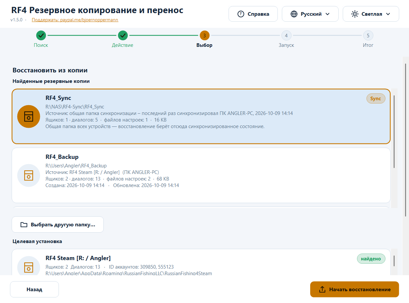
Task: Click the RF4_Backup mailbox icon
Action: coord(29,175)
